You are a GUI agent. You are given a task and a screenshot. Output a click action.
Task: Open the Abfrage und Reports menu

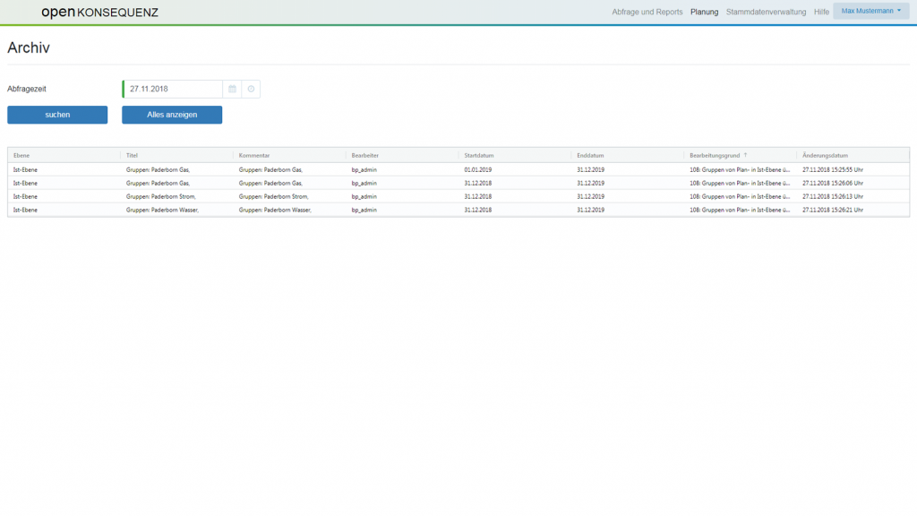coord(647,13)
